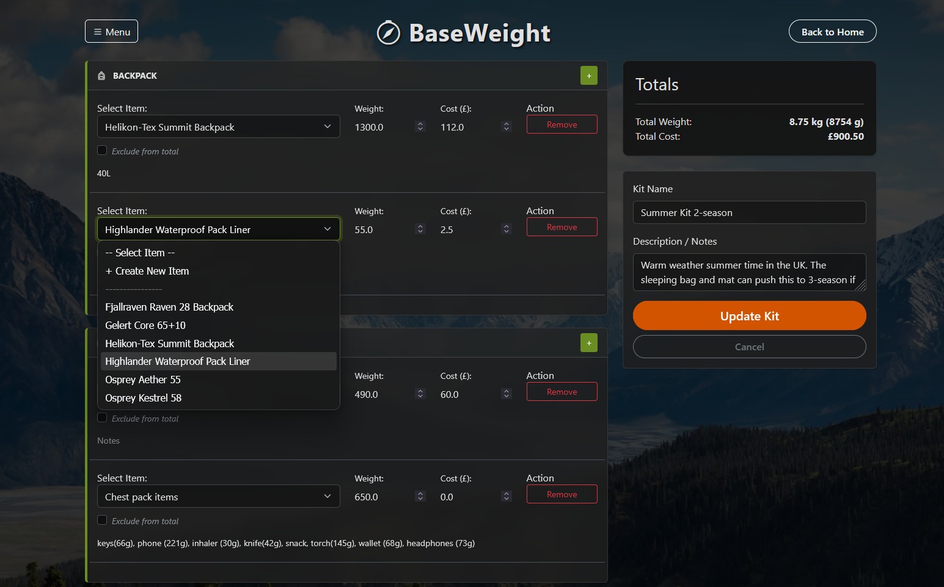Adjust cost stepper showing 112.0
Image resolution: width=944 pixels, height=587 pixels.
click(506, 127)
